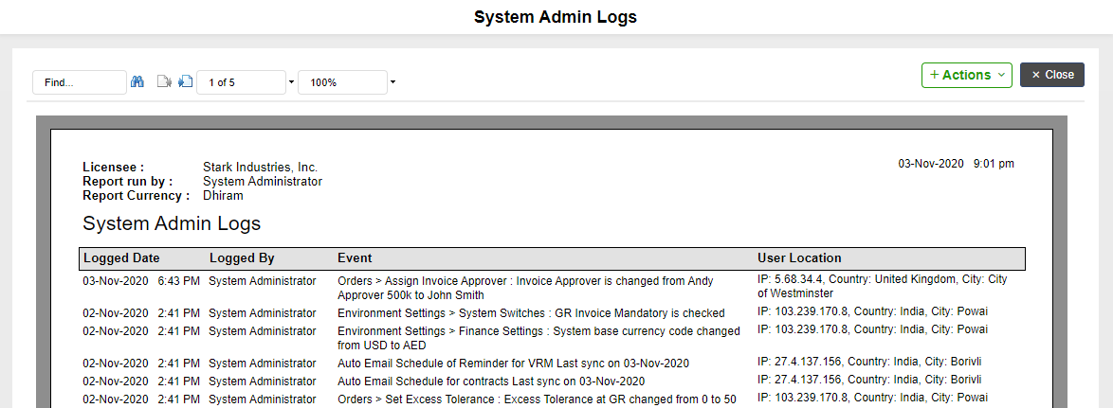Click the Set Excess Tolerance event entry
Viewport: 1113px width, 408px height.
pyautogui.click(x=537, y=399)
